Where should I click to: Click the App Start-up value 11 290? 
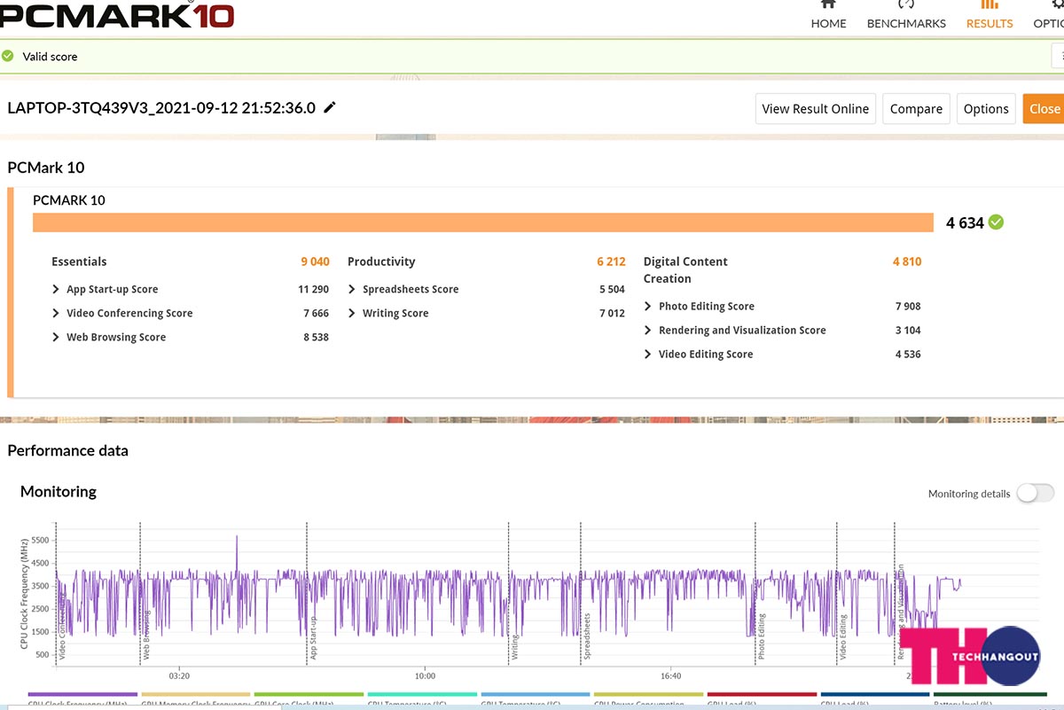[314, 289]
